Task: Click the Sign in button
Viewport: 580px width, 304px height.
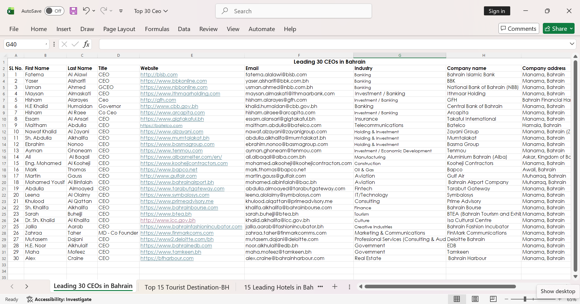Action: [x=497, y=11]
